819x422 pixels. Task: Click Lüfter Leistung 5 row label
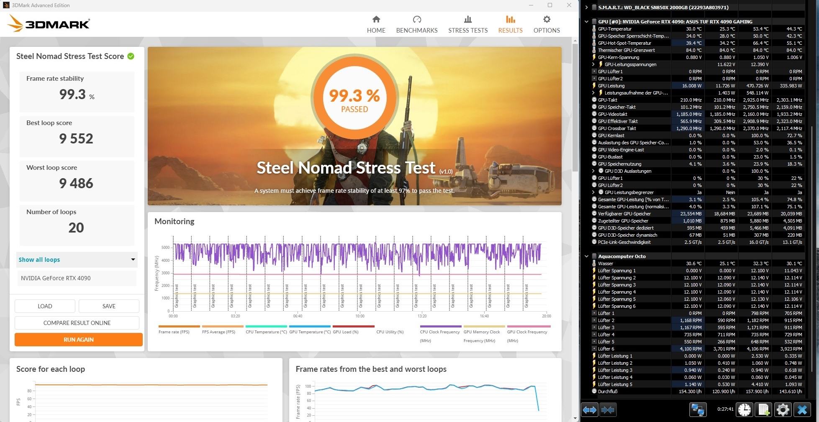pos(615,384)
